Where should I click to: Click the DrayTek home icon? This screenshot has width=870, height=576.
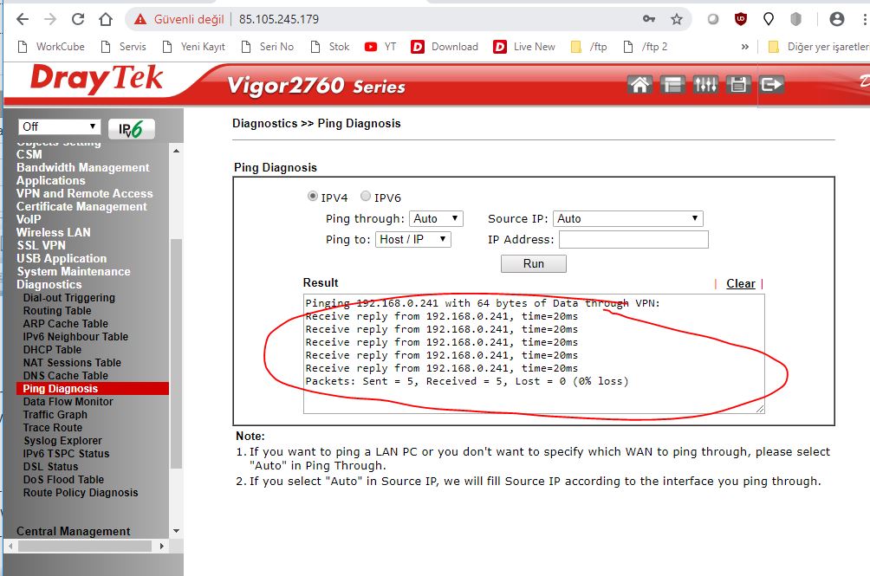click(x=640, y=84)
